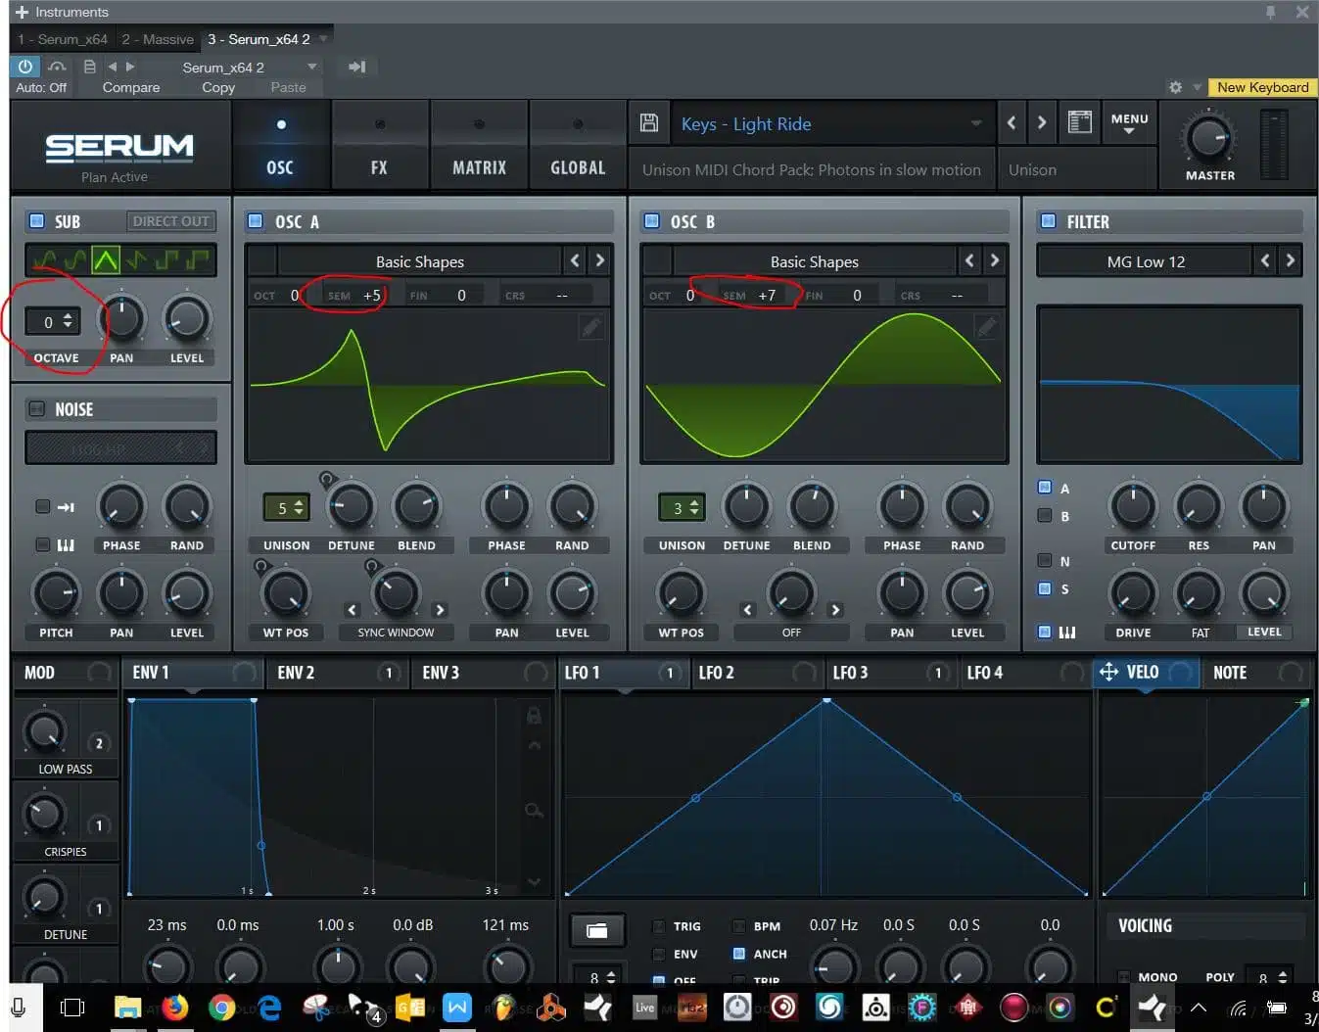Enable the NOISE oscillator checkbox
This screenshot has width=1319, height=1032.
pos(37,409)
